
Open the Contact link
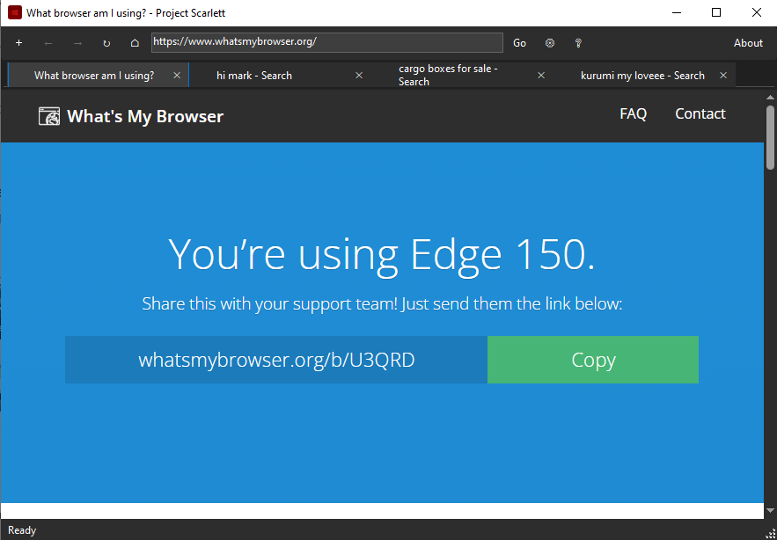[700, 114]
